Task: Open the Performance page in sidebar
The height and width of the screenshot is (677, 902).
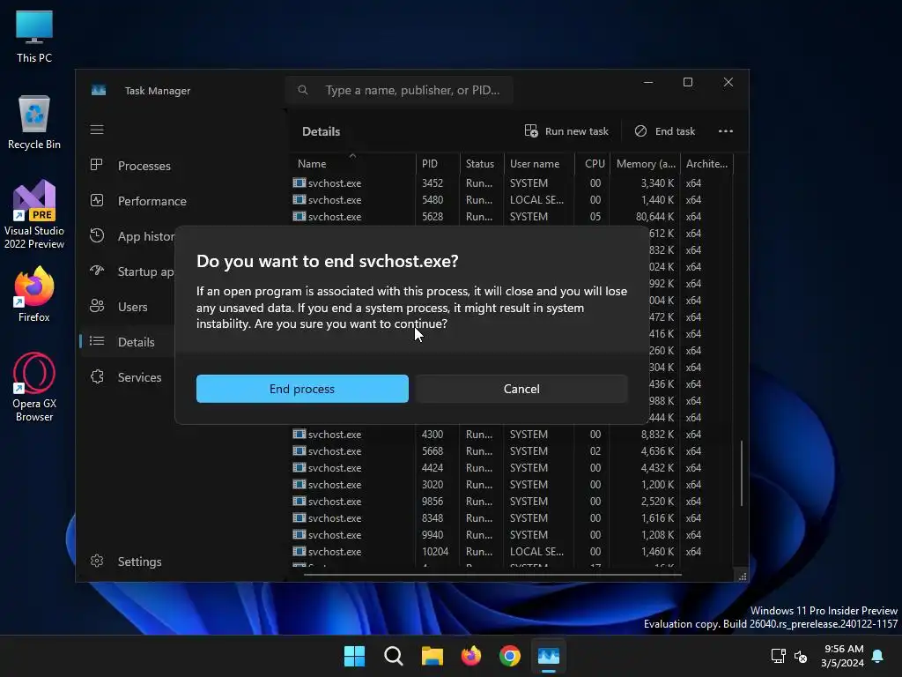Action: pyautogui.click(x=152, y=201)
